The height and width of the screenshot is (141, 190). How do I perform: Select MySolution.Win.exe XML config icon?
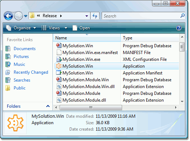(59, 59)
